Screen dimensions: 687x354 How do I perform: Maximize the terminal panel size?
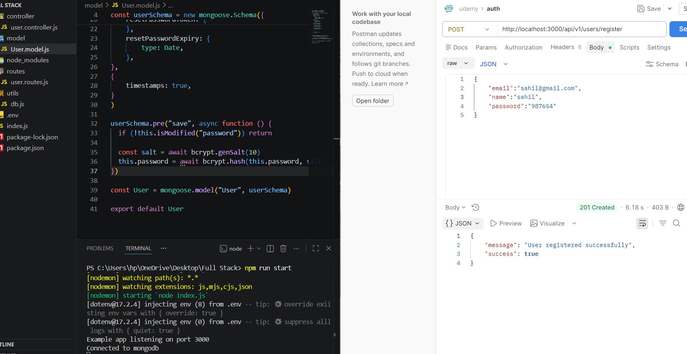[316, 249]
